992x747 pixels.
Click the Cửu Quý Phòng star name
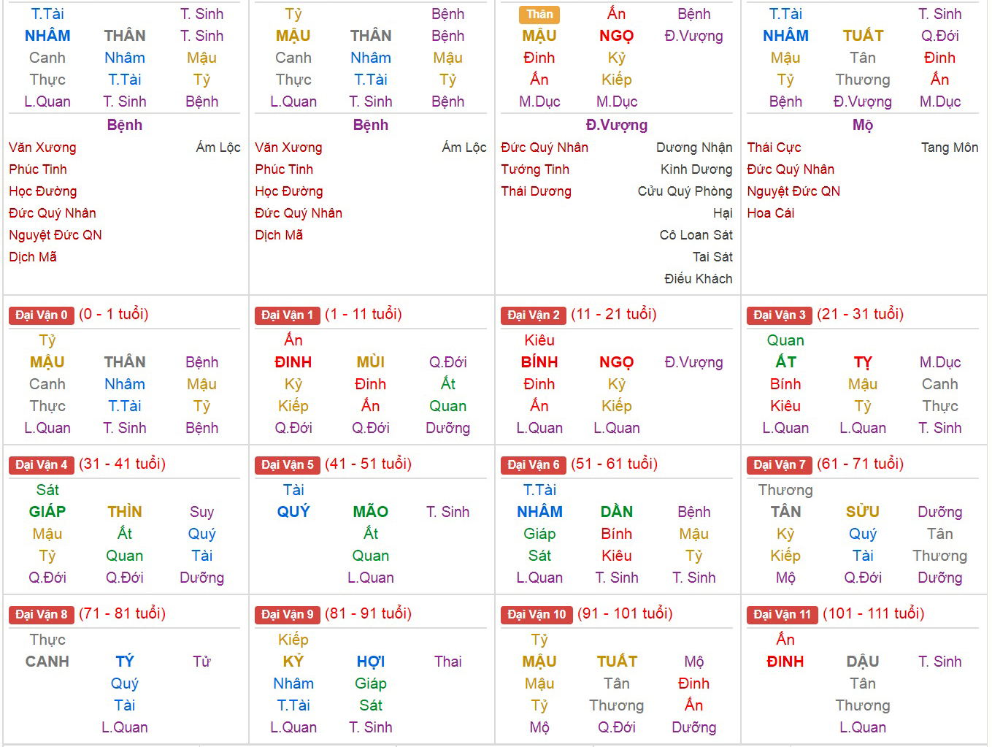coord(685,191)
